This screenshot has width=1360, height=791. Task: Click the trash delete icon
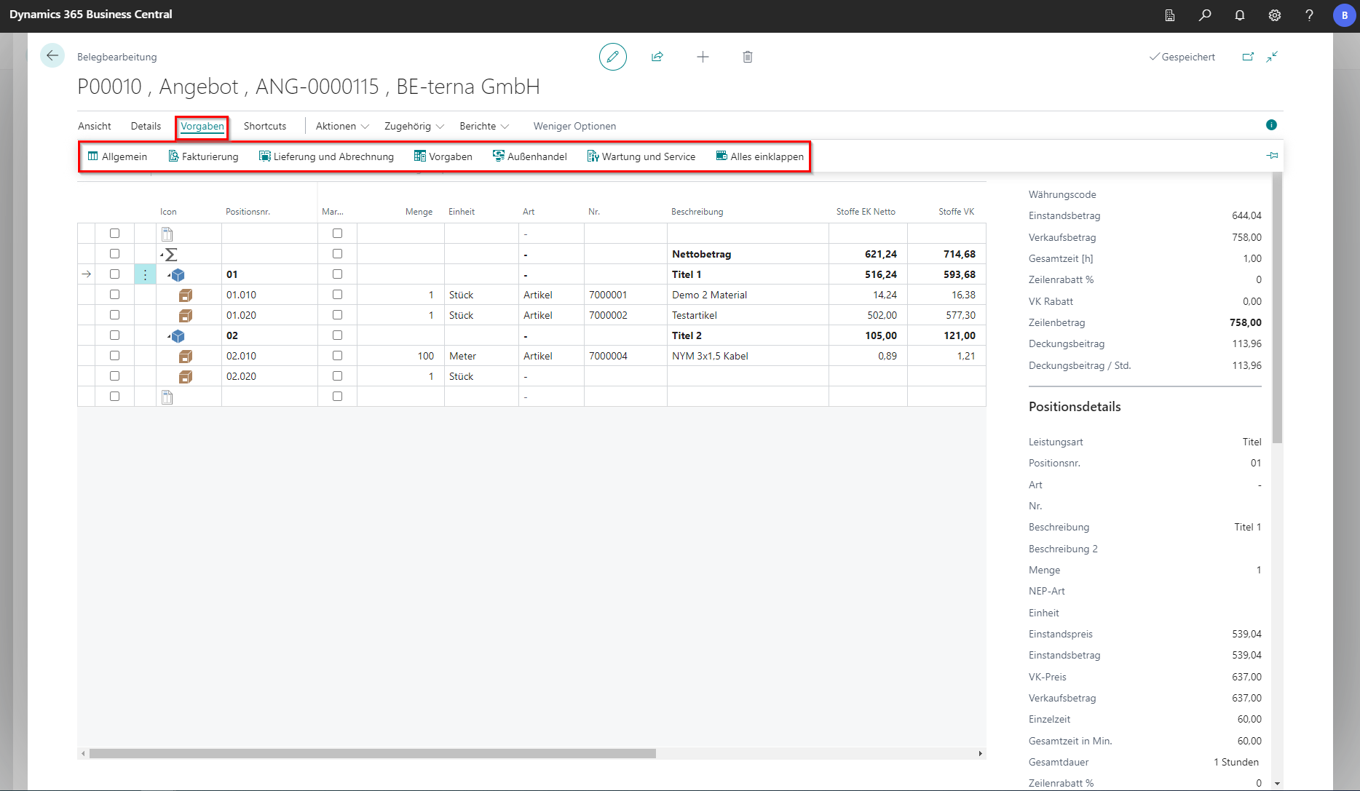pyautogui.click(x=747, y=57)
